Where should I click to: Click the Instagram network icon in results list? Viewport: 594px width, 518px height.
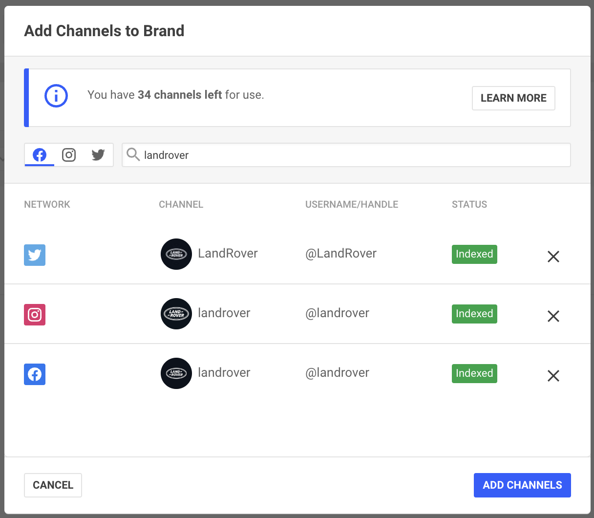35,315
